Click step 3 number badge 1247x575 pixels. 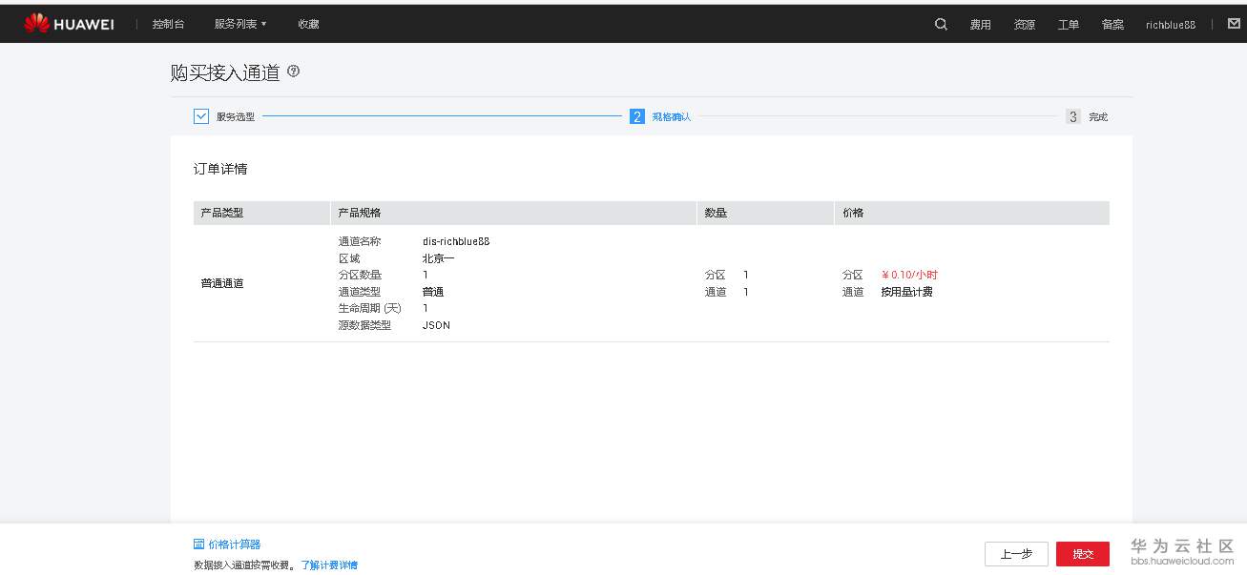[x=1073, y=116]
